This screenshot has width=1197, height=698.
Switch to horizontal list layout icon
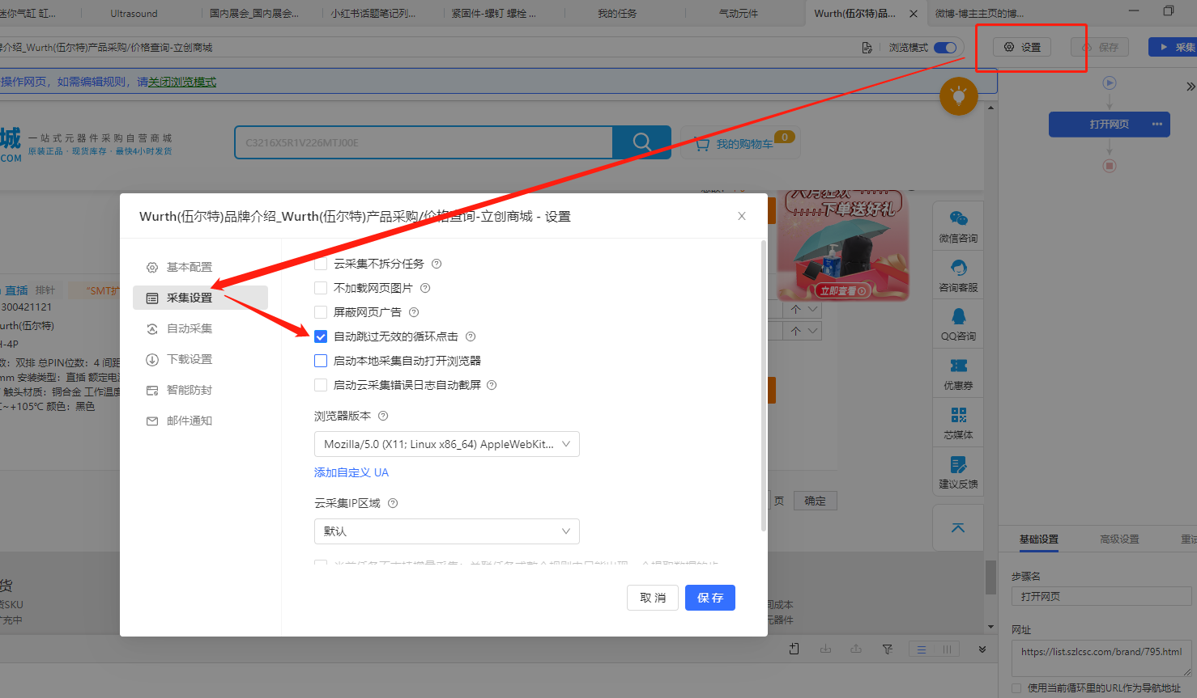922,649
